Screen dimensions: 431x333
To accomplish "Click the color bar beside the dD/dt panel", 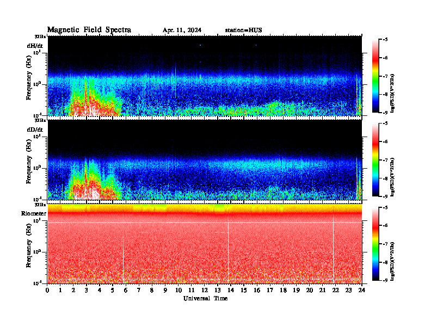I will tap(375, 159).
